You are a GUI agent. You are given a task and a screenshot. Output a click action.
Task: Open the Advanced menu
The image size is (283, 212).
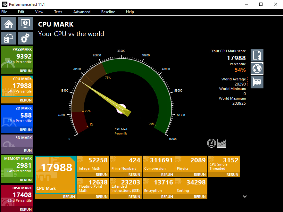click(x=82, y=12)
